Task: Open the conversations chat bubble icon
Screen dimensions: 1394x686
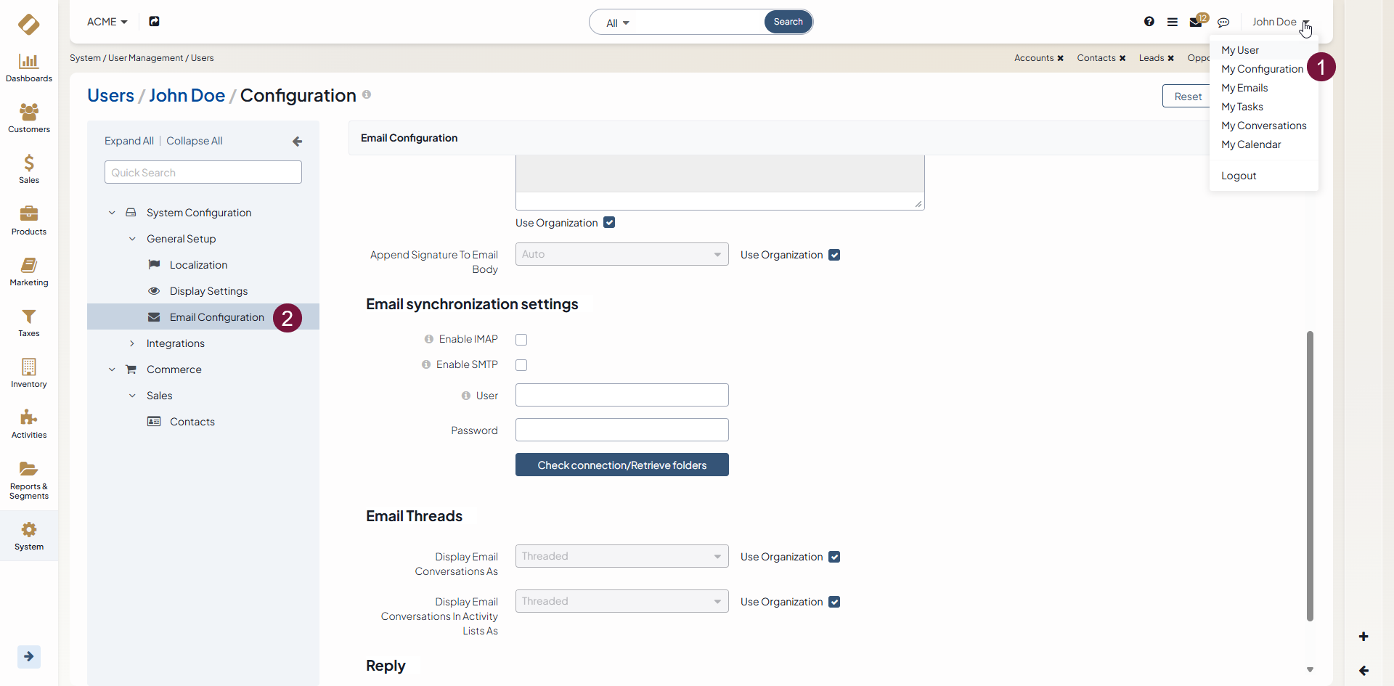Action: point(1223,23)
